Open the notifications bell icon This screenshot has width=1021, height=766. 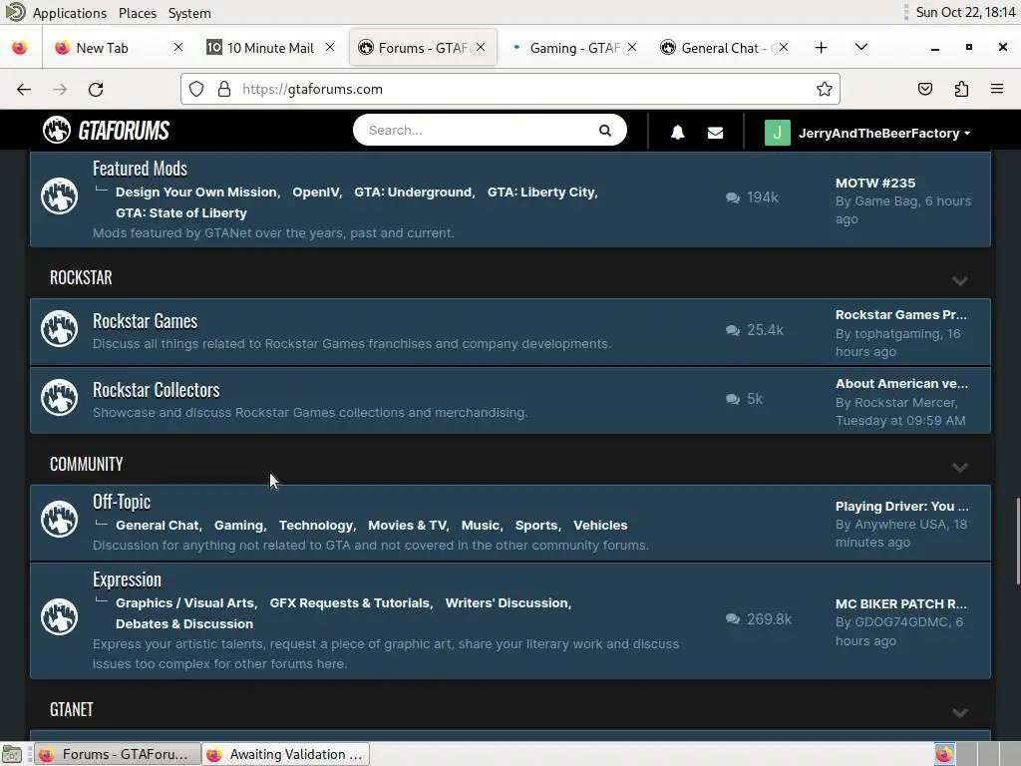(677, 133)
